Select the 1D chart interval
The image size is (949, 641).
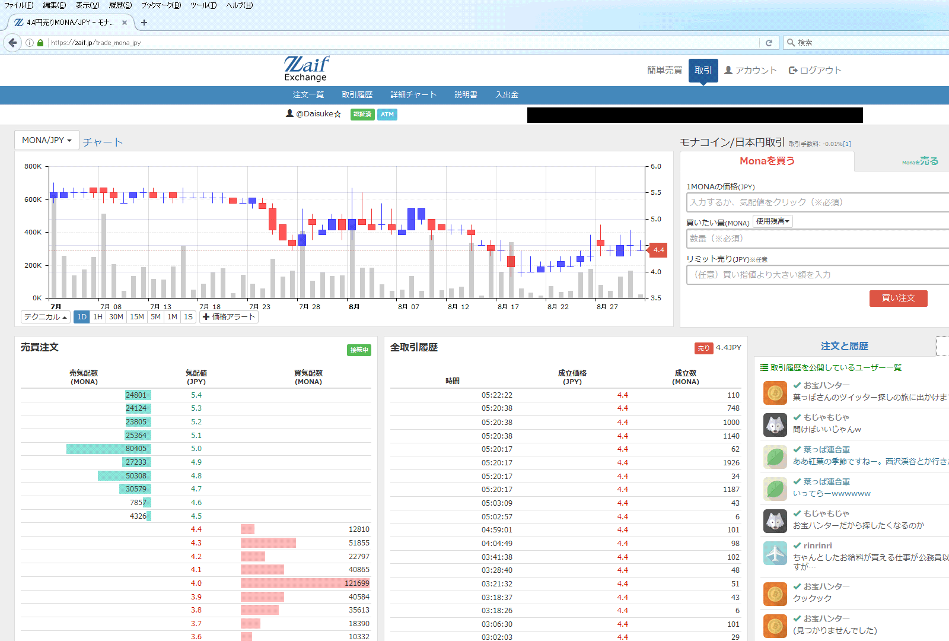click(82, 317)
